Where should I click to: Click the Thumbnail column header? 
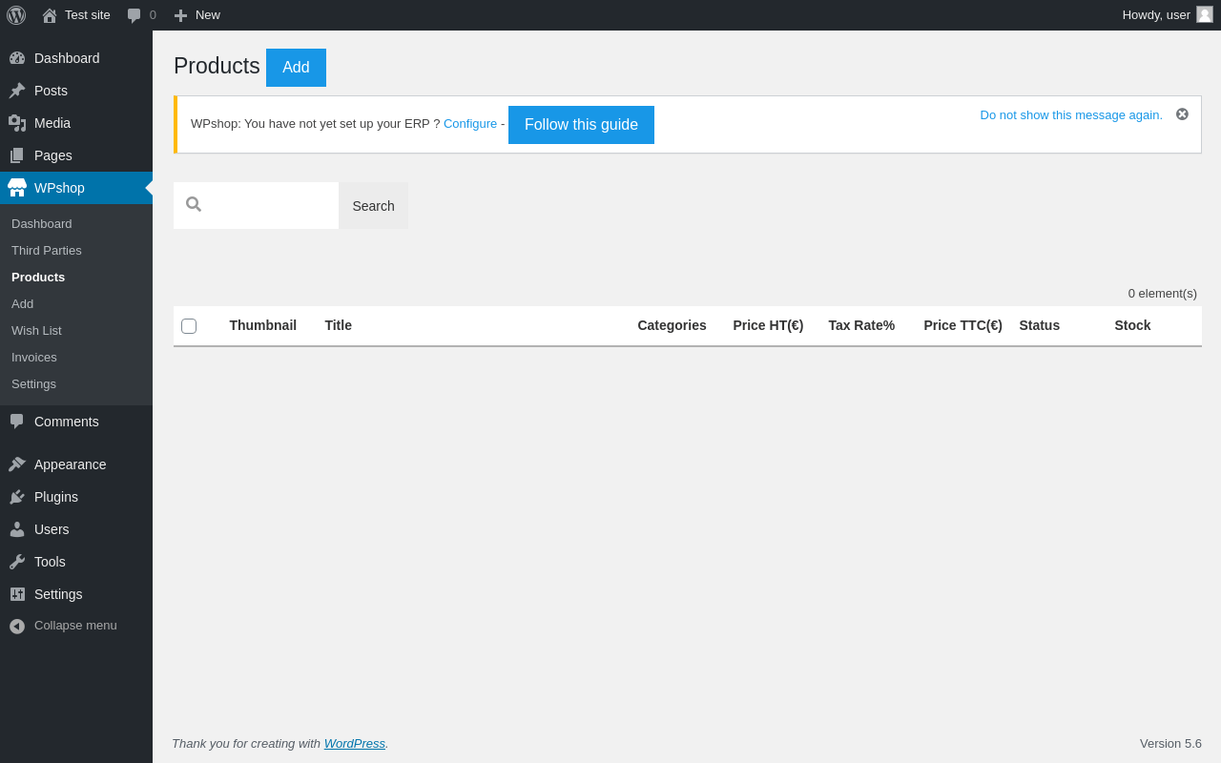coord(263,325)
